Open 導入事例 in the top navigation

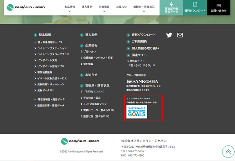[87, 7]
